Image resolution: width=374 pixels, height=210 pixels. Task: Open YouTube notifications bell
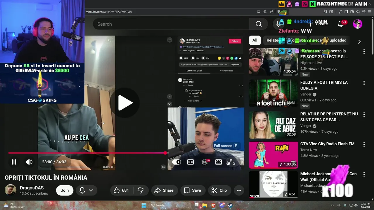pyautogui.click(x=341, y=24)
